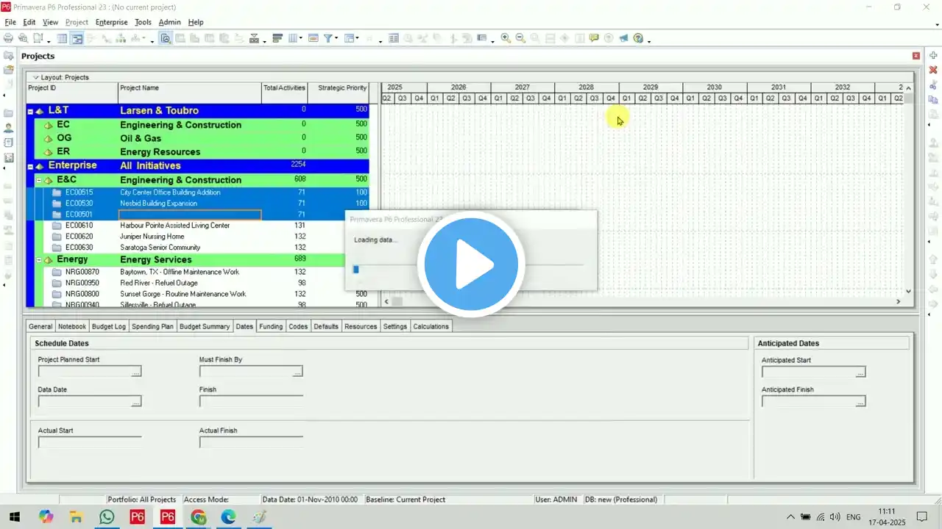Click the yellow speech bubble toolbar icon
This screenshot has width=942, height=529.
[594, 38]
